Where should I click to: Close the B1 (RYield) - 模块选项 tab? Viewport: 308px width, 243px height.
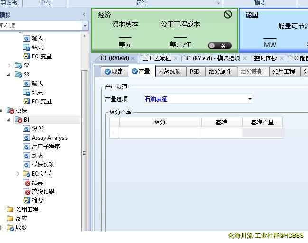coord(245,58)
